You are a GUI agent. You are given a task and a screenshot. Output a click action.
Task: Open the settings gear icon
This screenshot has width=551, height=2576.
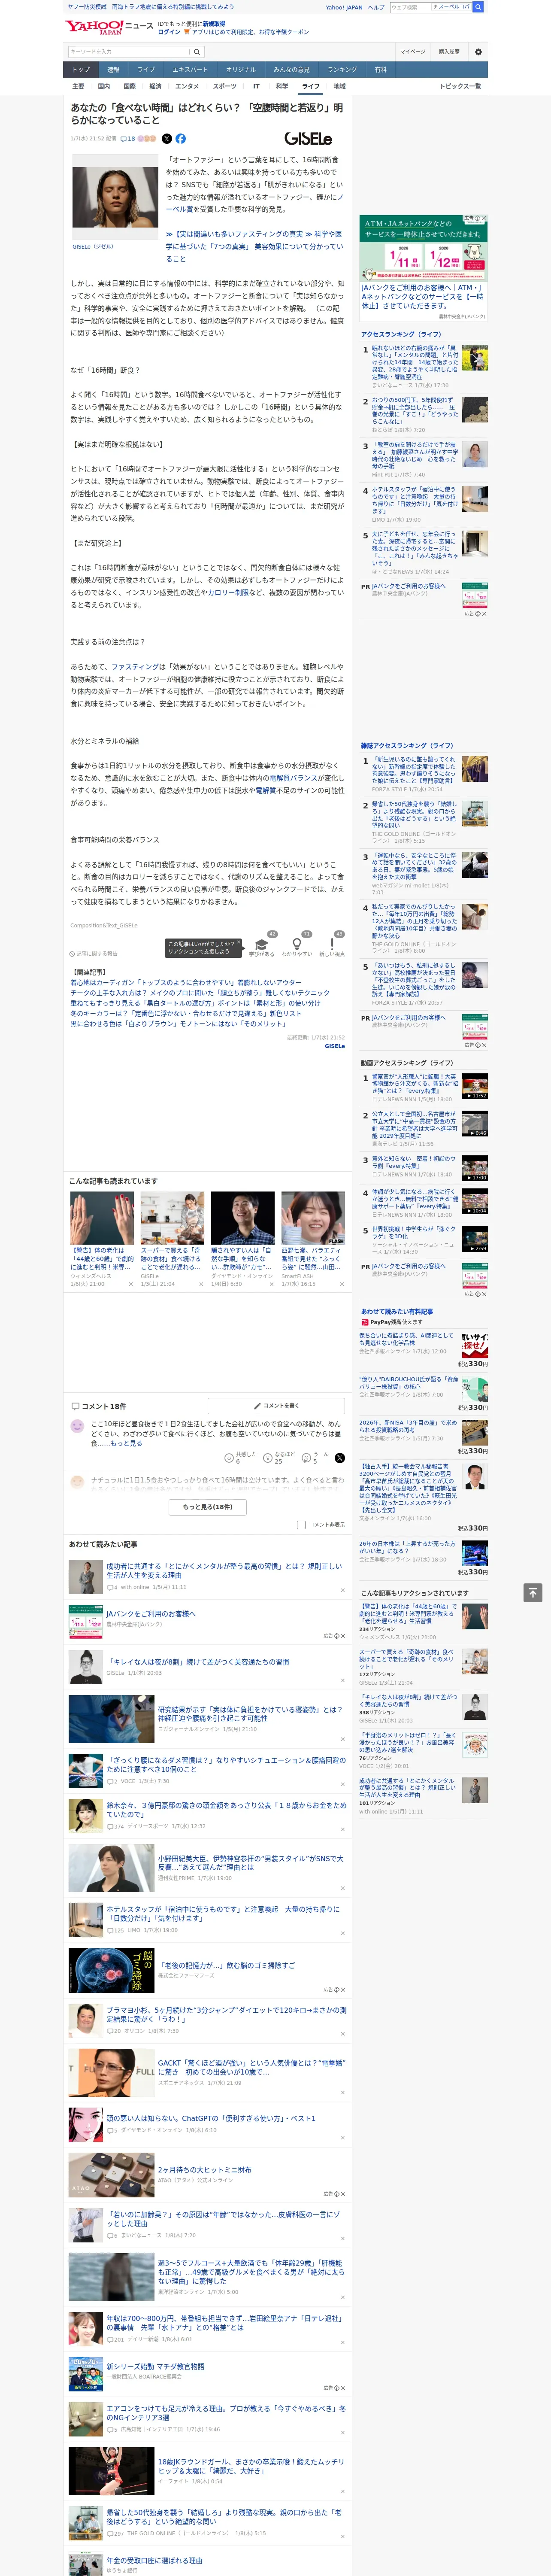pos(478,52)
